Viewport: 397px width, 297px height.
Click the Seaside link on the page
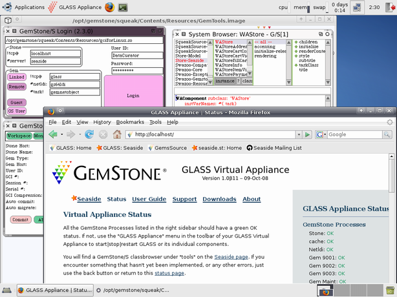coord(89,199)
